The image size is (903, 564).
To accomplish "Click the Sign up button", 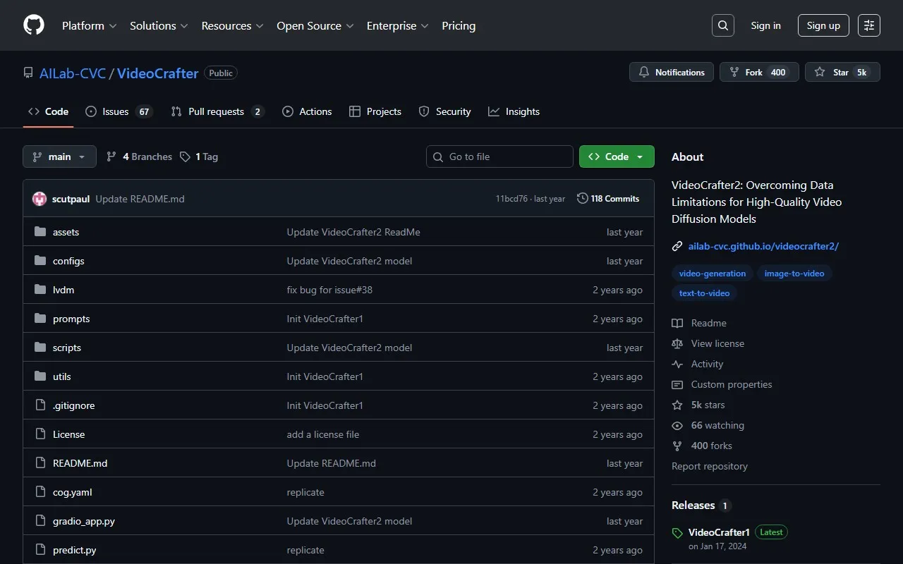I will click(x=823, y=25).
